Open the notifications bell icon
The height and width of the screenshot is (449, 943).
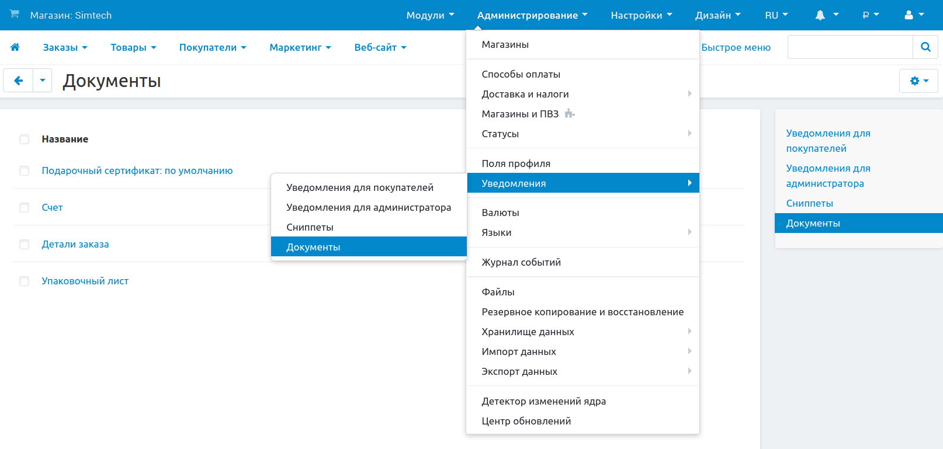pyautogui.click(x=826, y=15)
